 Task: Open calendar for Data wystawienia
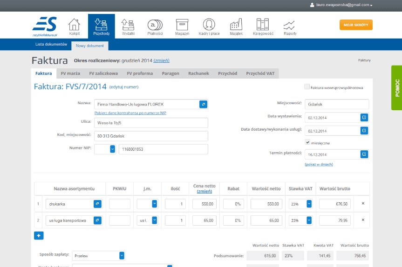pyautogui.click(x=364, y=117)
